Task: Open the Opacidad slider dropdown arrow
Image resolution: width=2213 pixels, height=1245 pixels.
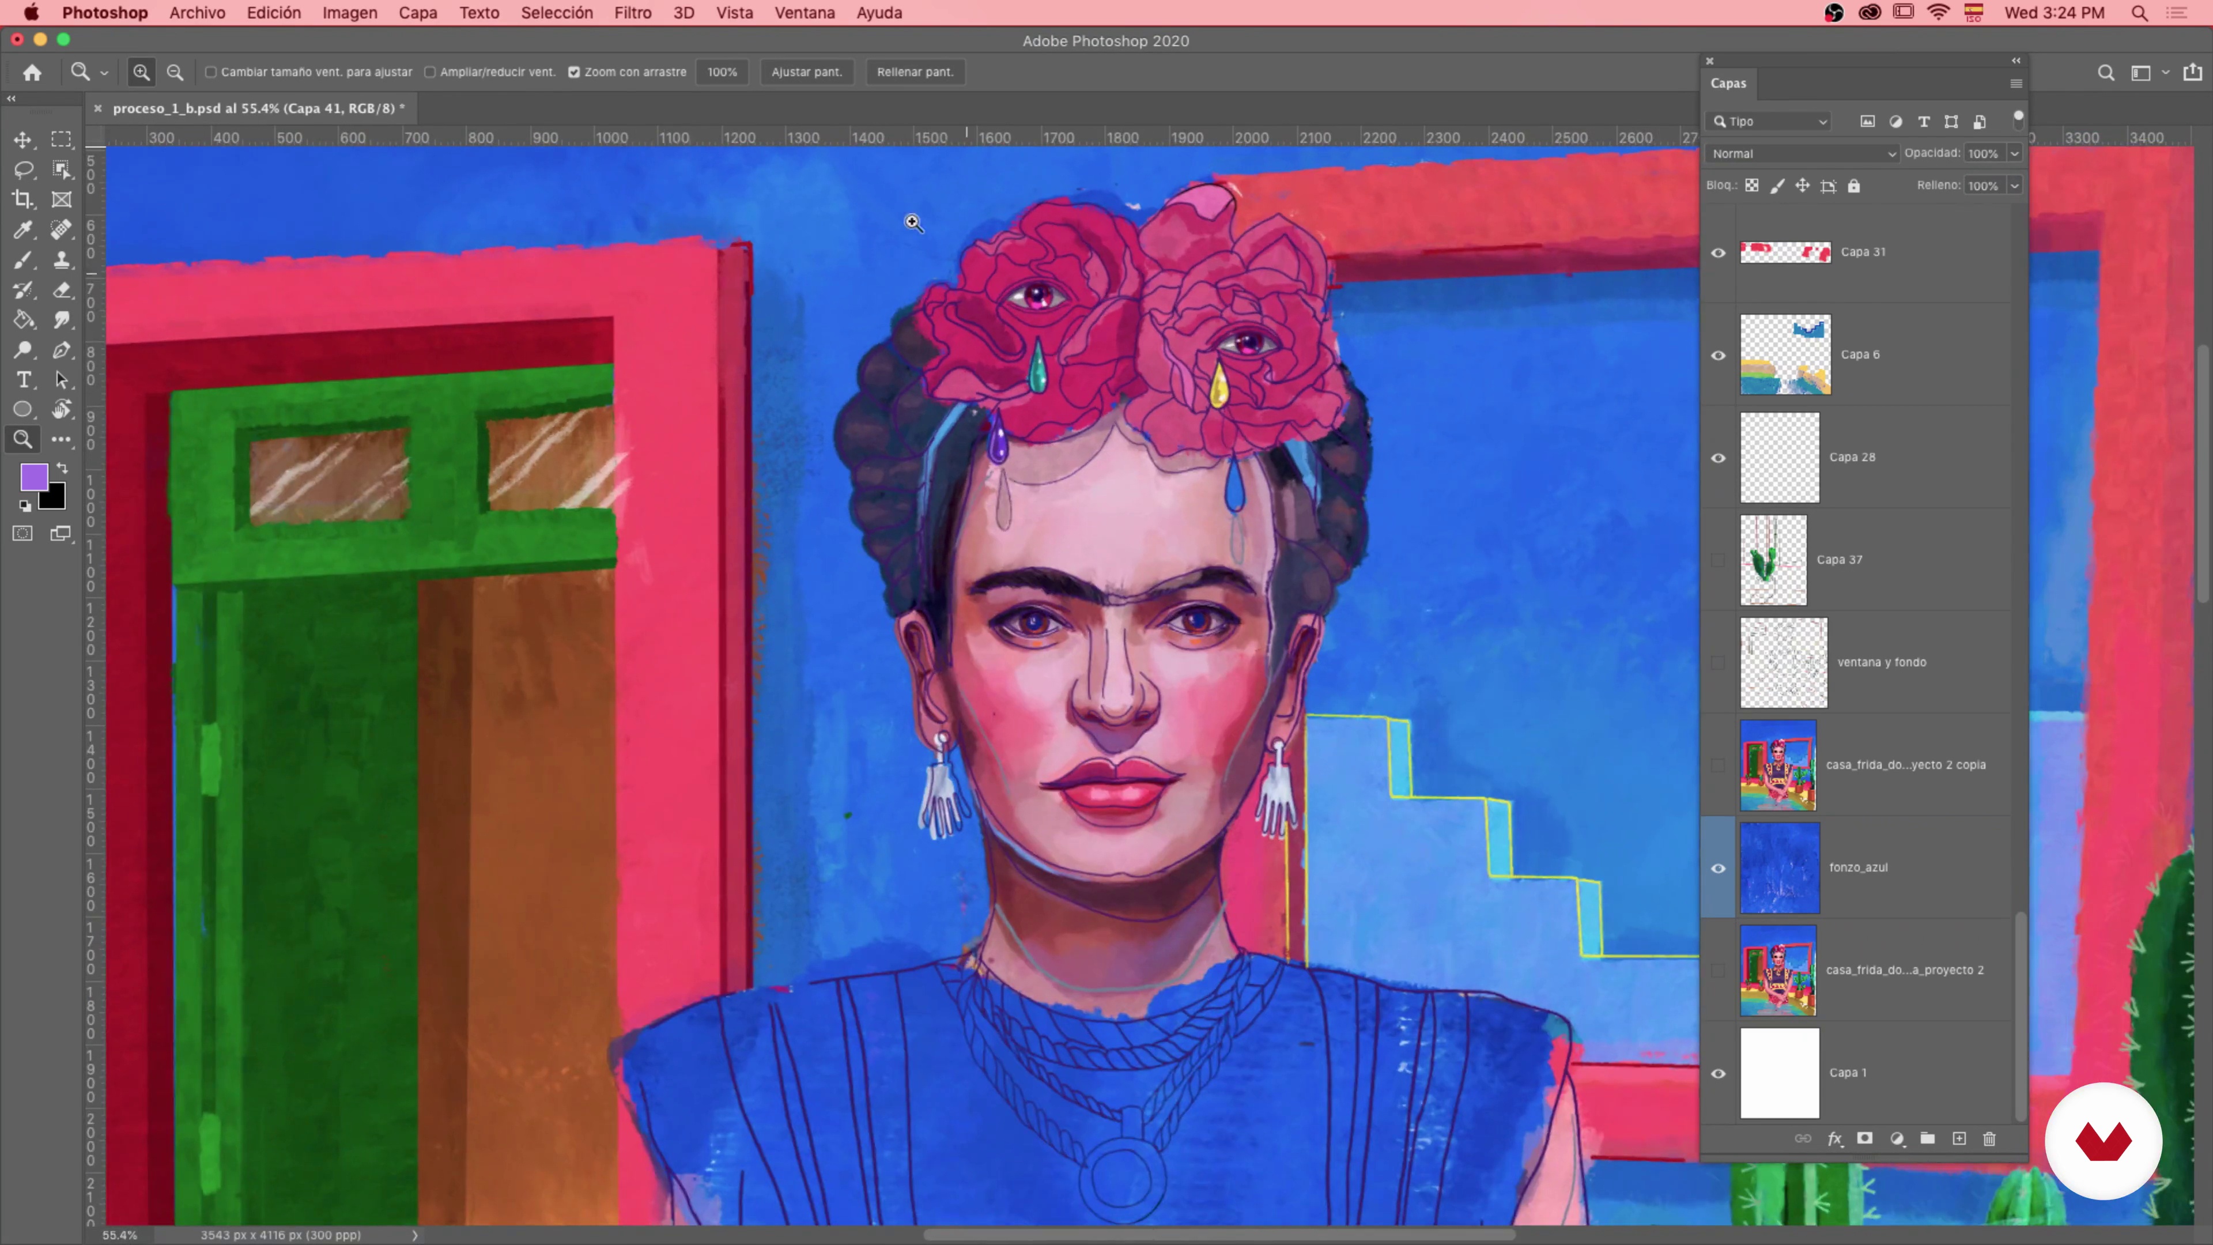Action: pos(2014,154)
